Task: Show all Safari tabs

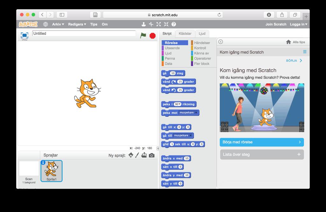Action: click(295, 15)
